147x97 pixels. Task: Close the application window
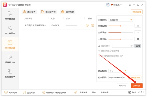[142, 5]
